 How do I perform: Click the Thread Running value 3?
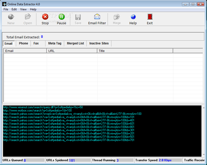coord(118,160)
